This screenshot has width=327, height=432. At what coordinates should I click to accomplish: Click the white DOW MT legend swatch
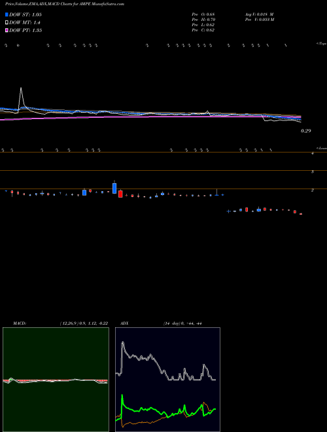tap(7, 23)
